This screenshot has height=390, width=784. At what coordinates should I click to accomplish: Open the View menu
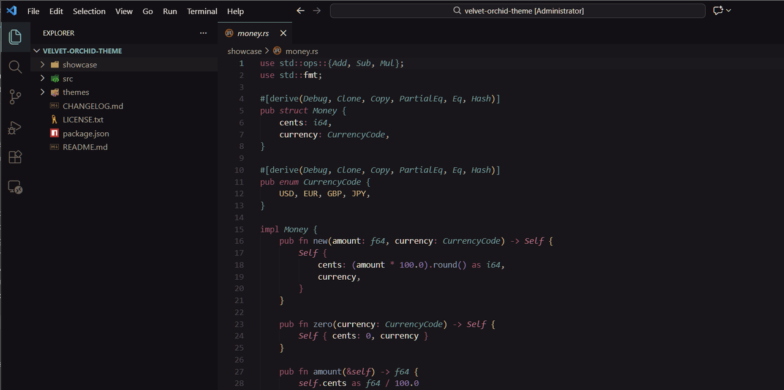point(124,11)
